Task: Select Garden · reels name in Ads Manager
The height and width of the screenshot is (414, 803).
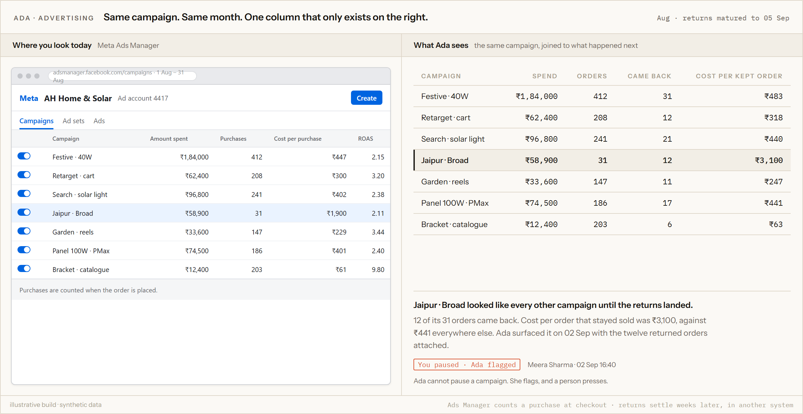Action: 73,232
